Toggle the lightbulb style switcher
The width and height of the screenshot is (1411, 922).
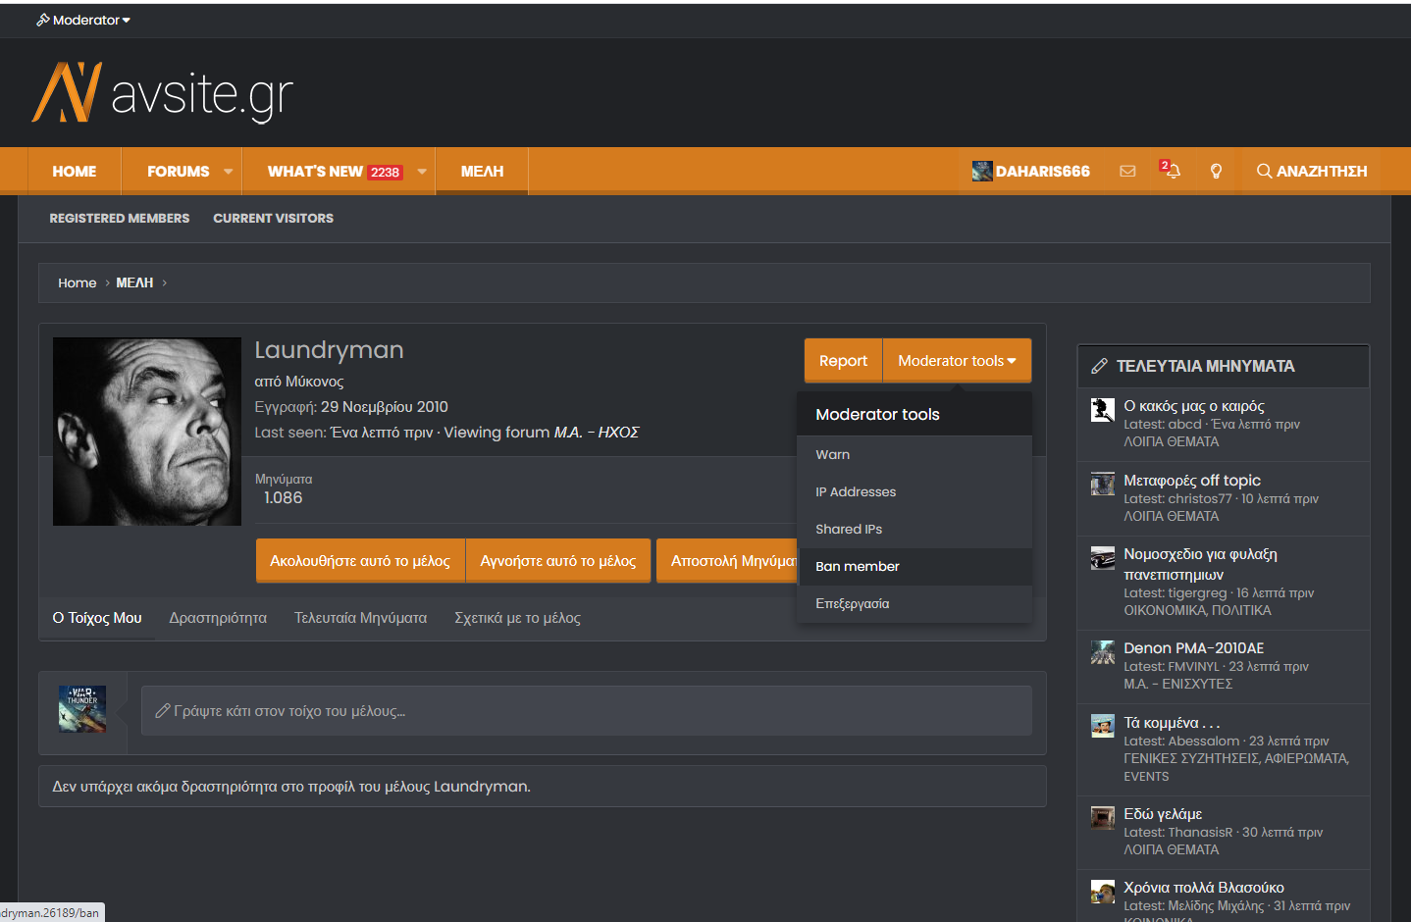(1216, 171)
